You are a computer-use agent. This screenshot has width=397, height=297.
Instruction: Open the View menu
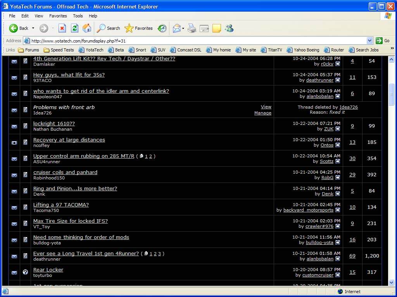coord(39,15)
